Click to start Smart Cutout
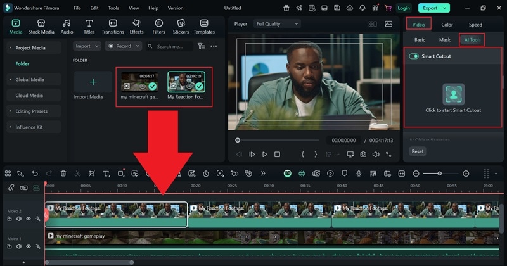 (453, 94)
